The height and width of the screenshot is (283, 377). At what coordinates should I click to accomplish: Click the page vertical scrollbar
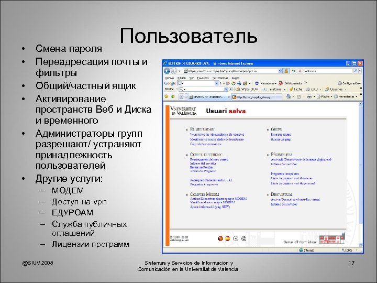click(361, 174)
